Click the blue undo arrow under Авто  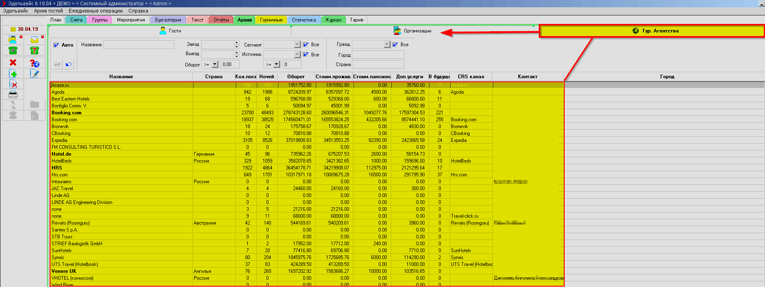(68, 64)
